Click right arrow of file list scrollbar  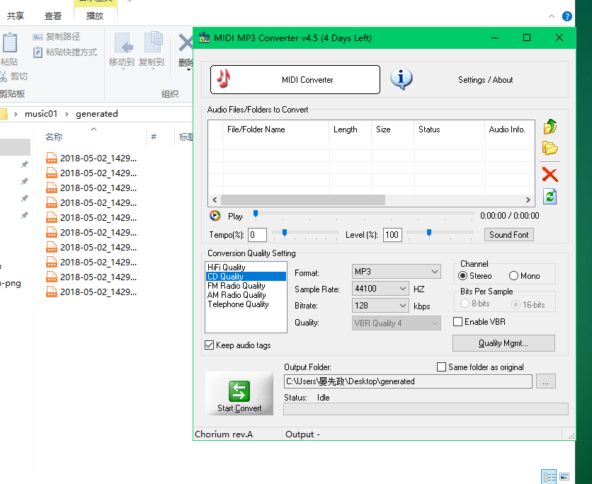(528, 200)
